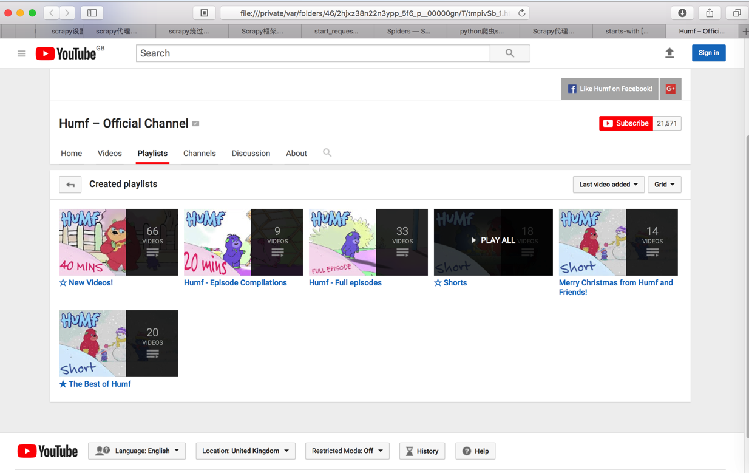Switch to the Spiders browser tab

tap(410, 31)
